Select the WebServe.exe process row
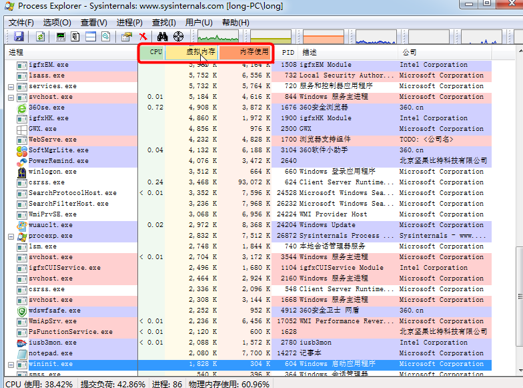Image resolution: width=523 pixels, height=388 pixels. [x=248, y=140]
